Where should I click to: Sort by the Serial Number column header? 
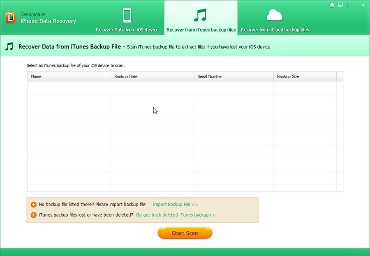click(x=234, y=76)
